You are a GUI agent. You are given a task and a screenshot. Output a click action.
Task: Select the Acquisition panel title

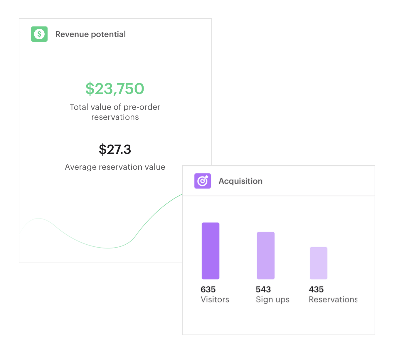[x=240, y=181]
